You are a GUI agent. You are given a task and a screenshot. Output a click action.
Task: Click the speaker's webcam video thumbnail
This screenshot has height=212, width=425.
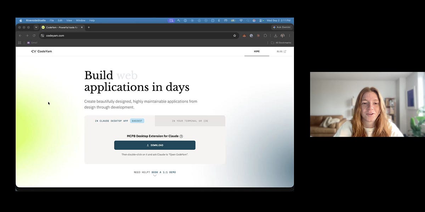pos(367,104)
